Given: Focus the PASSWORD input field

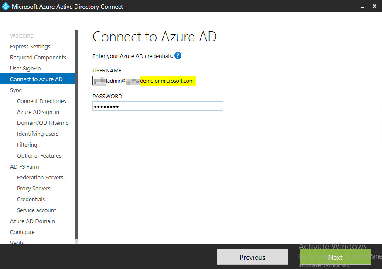Looking at the screenshot, I should pyautogui.click(x=158, y=106).
